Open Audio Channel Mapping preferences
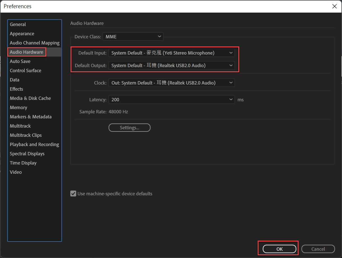 point(34,43)
